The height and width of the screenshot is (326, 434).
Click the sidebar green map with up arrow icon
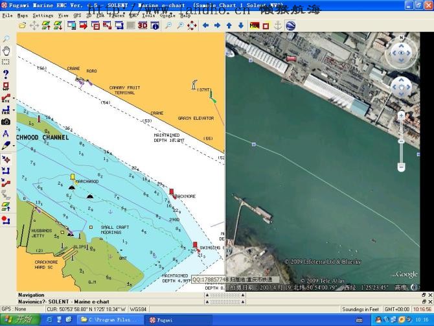pos(6,207)
